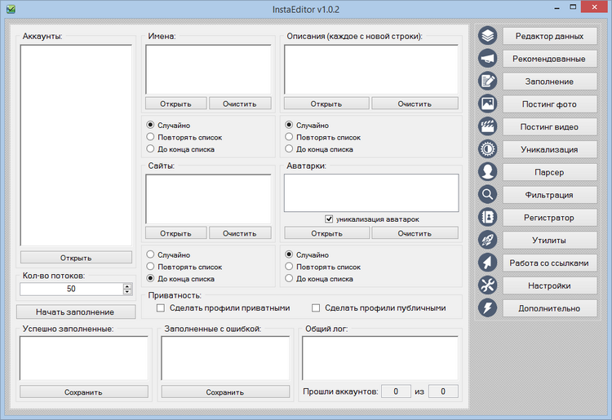Click the person silhouette icon for Парсер
The width and height of the screenshot is (612, 420).
[x=488, y=172]
